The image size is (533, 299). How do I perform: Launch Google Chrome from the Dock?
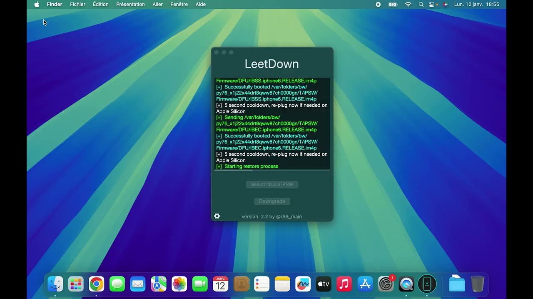pyautogui.click(x=96, y=284)
